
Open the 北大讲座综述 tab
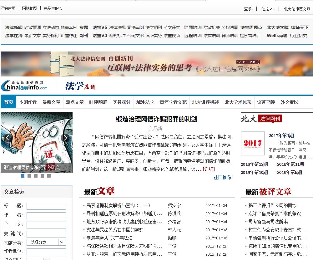pos(206,102)
